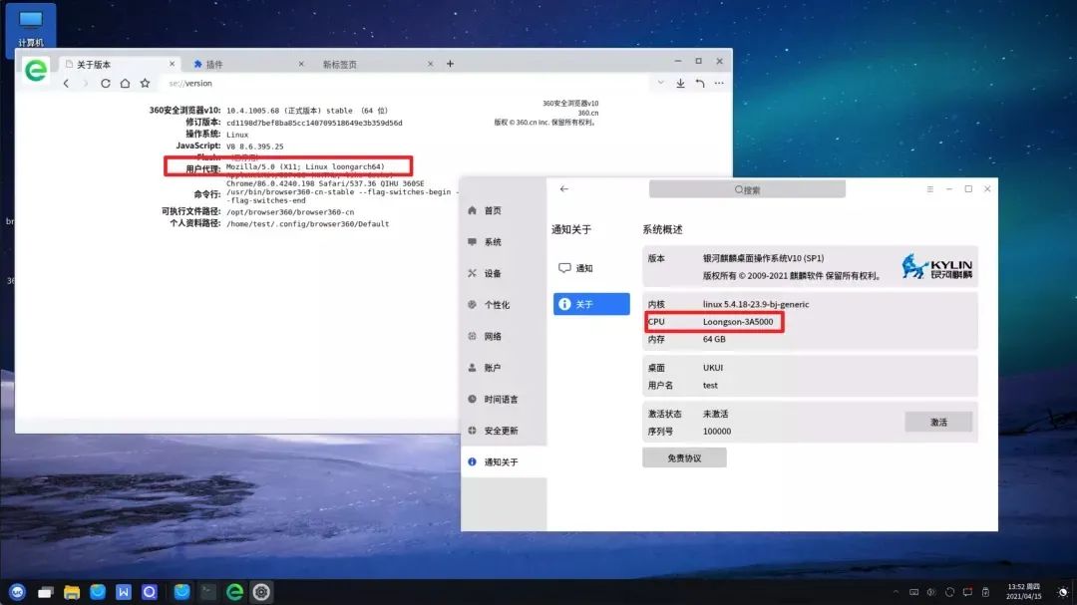
Task: Open WPS Writer from the taskbar
Action: point(124,592)
